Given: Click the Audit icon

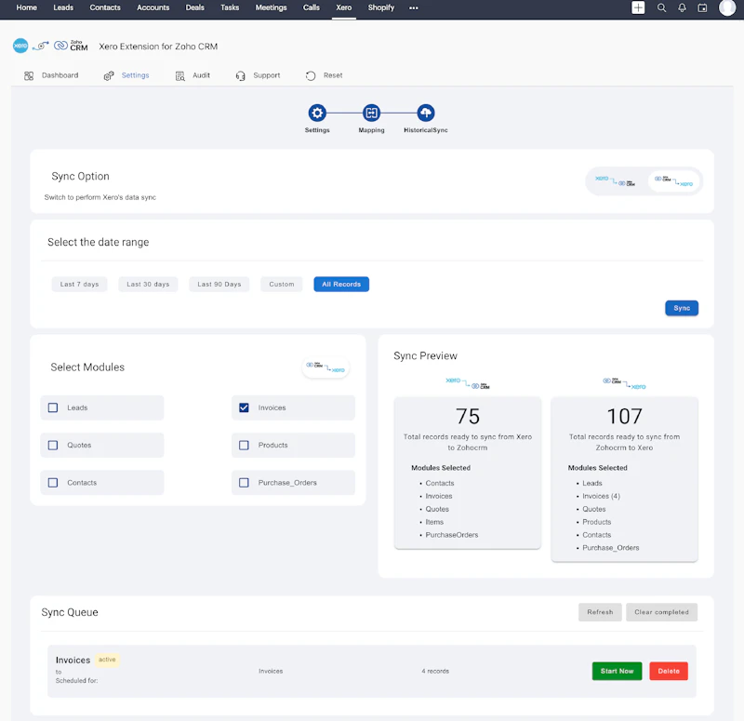Looking at the screenshot, I should coord(179,75).
